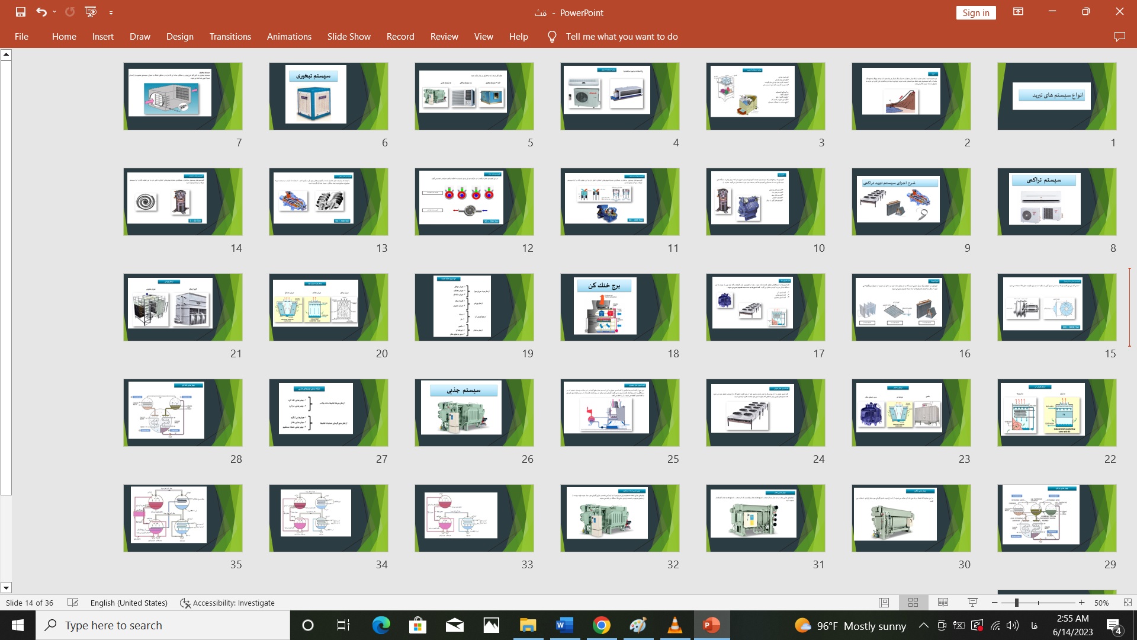Open the View tab
Screen dimensions: 1137x640
[x=483, y=37]
